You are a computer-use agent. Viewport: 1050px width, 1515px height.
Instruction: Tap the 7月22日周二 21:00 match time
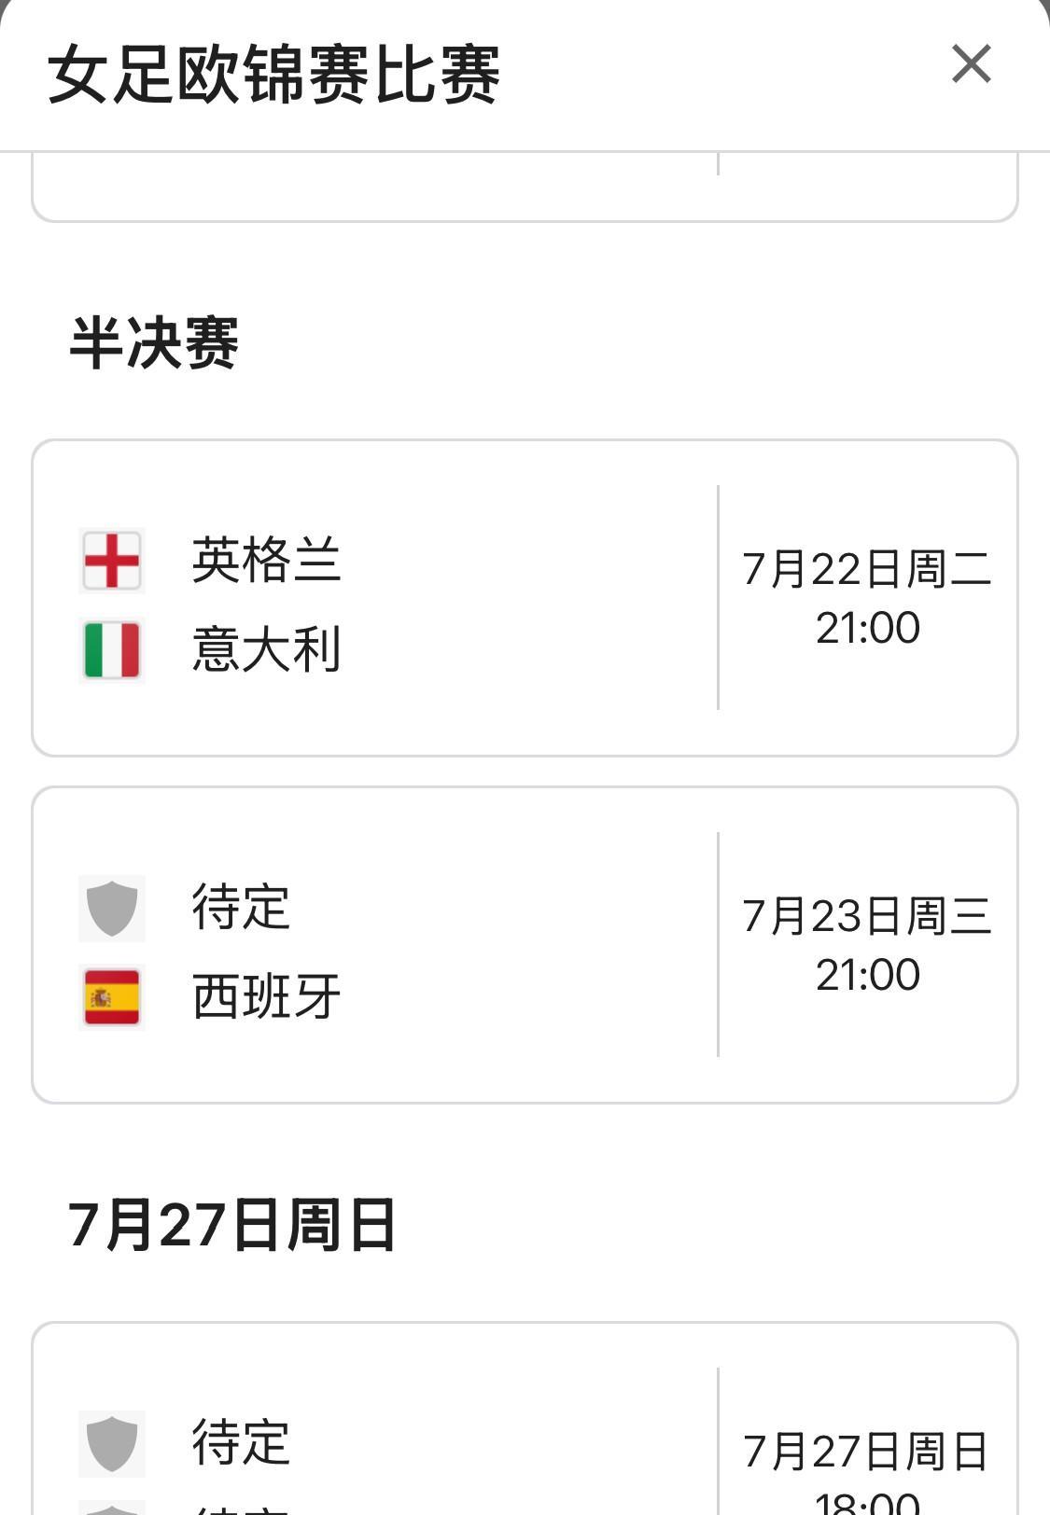coord(867,598)
